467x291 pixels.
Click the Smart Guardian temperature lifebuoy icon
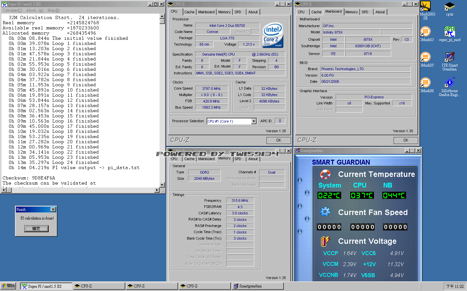[x=325, y=174]
